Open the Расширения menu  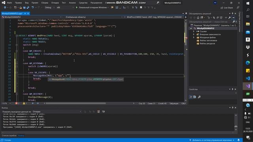(x=96, y=3)
